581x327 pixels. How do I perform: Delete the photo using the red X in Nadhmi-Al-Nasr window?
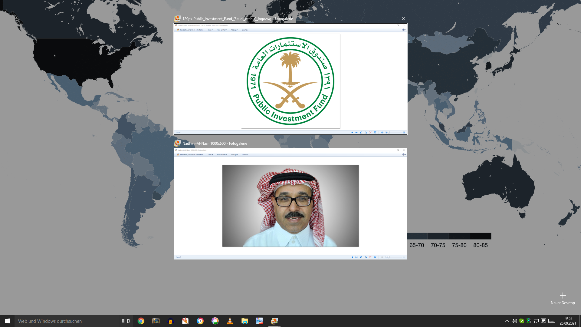tap(370, 257)
